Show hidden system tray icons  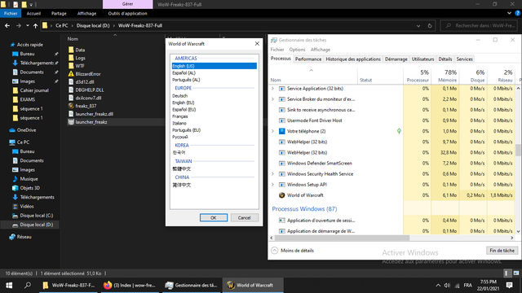point(438,286)
